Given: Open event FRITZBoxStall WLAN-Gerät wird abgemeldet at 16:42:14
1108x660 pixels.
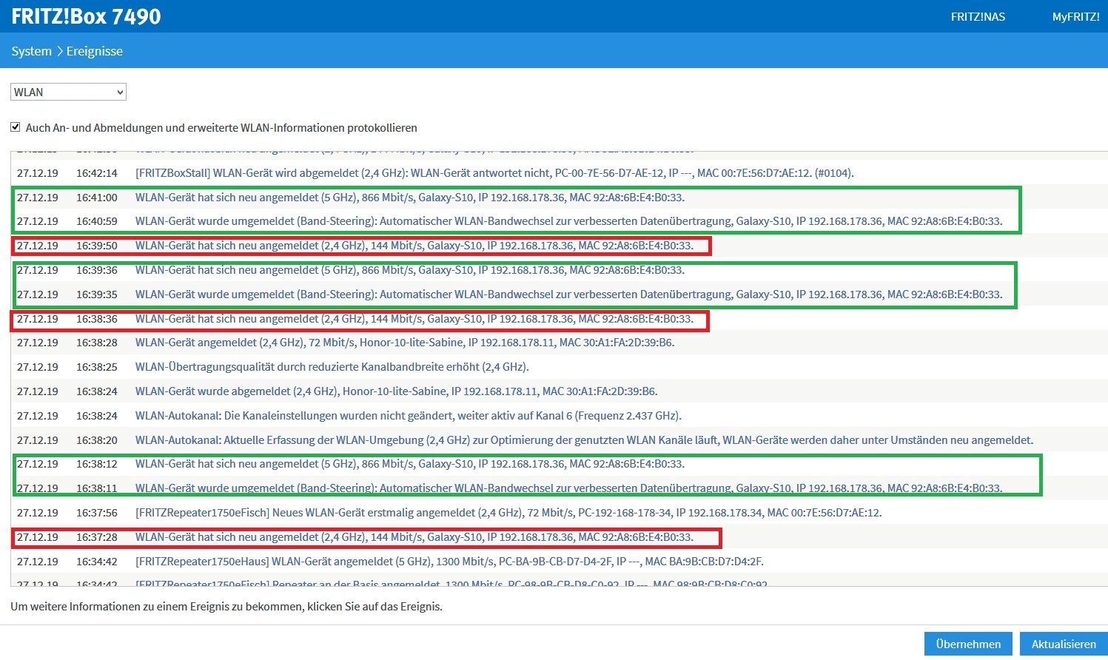Looking at the screenshot, I should (494, 173).
